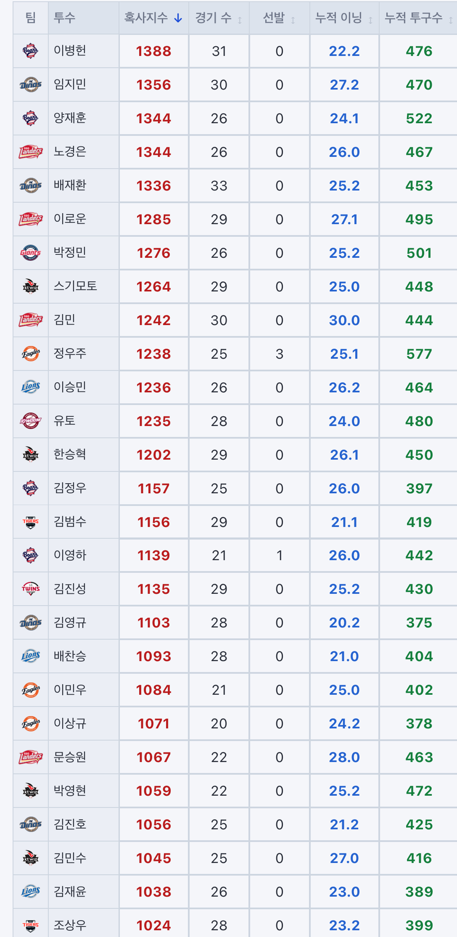The width and height of the screenshot is (457, 937).
Task: Click the Lions logo next to 이승민
Action: [x=30, y=387]
